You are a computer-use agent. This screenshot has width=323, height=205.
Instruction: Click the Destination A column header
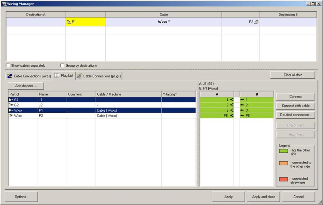click(36, 15)
